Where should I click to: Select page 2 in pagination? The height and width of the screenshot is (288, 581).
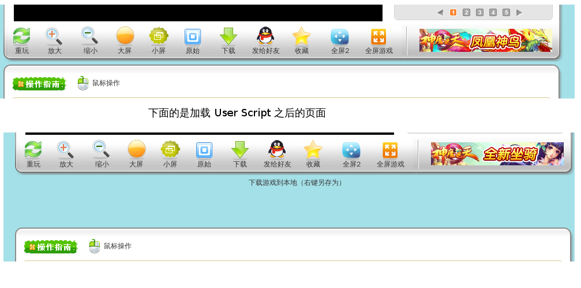[x=467, y=13]
